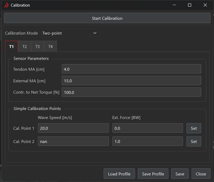Click the External MA input field

click(x=131, y=81)
